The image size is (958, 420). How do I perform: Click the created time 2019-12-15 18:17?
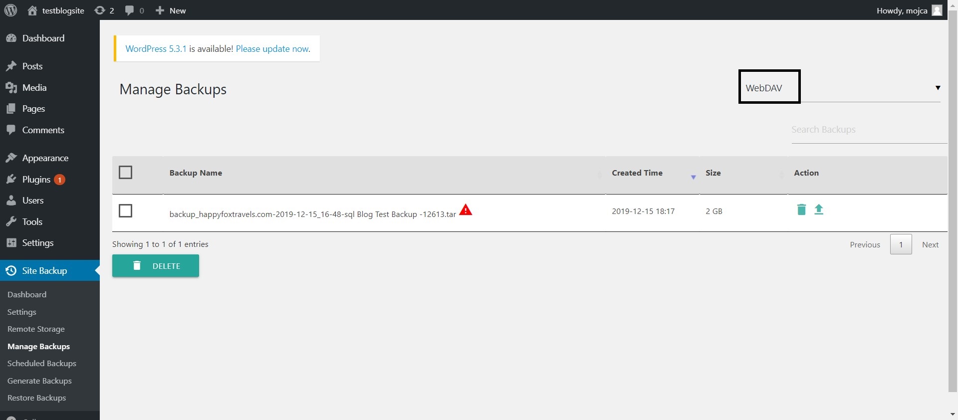pos(643,211)
